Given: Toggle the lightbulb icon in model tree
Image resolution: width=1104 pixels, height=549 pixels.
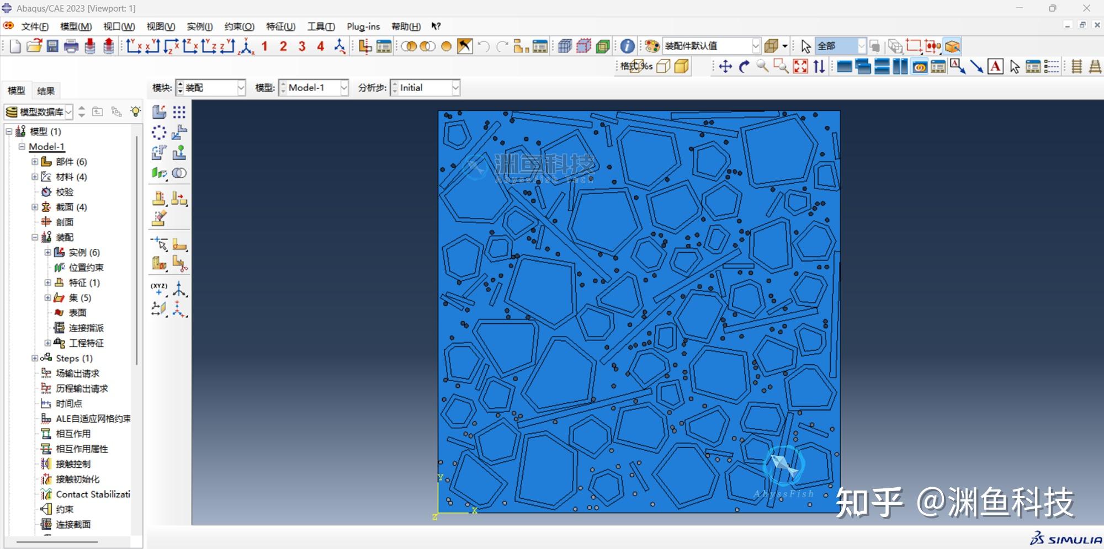Looking at the screenshot, I should [x=135, y=112].
